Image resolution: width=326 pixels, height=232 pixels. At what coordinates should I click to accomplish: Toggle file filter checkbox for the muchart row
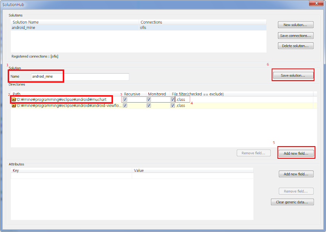172,99
